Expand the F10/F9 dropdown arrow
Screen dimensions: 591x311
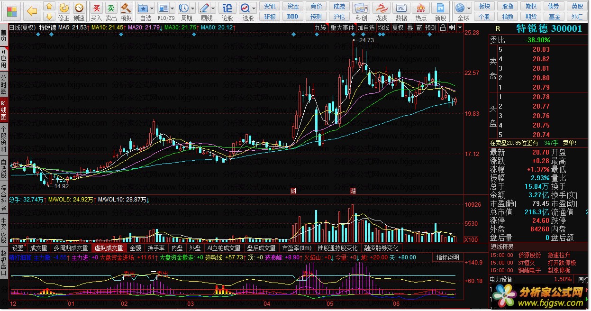[x=172, y=9]
